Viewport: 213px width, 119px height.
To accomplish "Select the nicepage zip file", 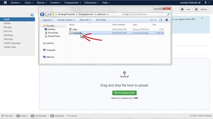I will click(x=116, y=33).
